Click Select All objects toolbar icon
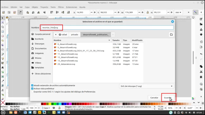Screen dimensions: 205x115 (4, 12)
